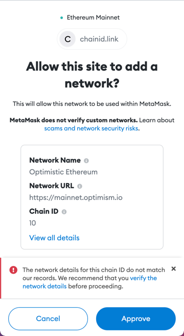Click the Chain ID field label
This screenshot has width=184, height=336.
(43, 211)
